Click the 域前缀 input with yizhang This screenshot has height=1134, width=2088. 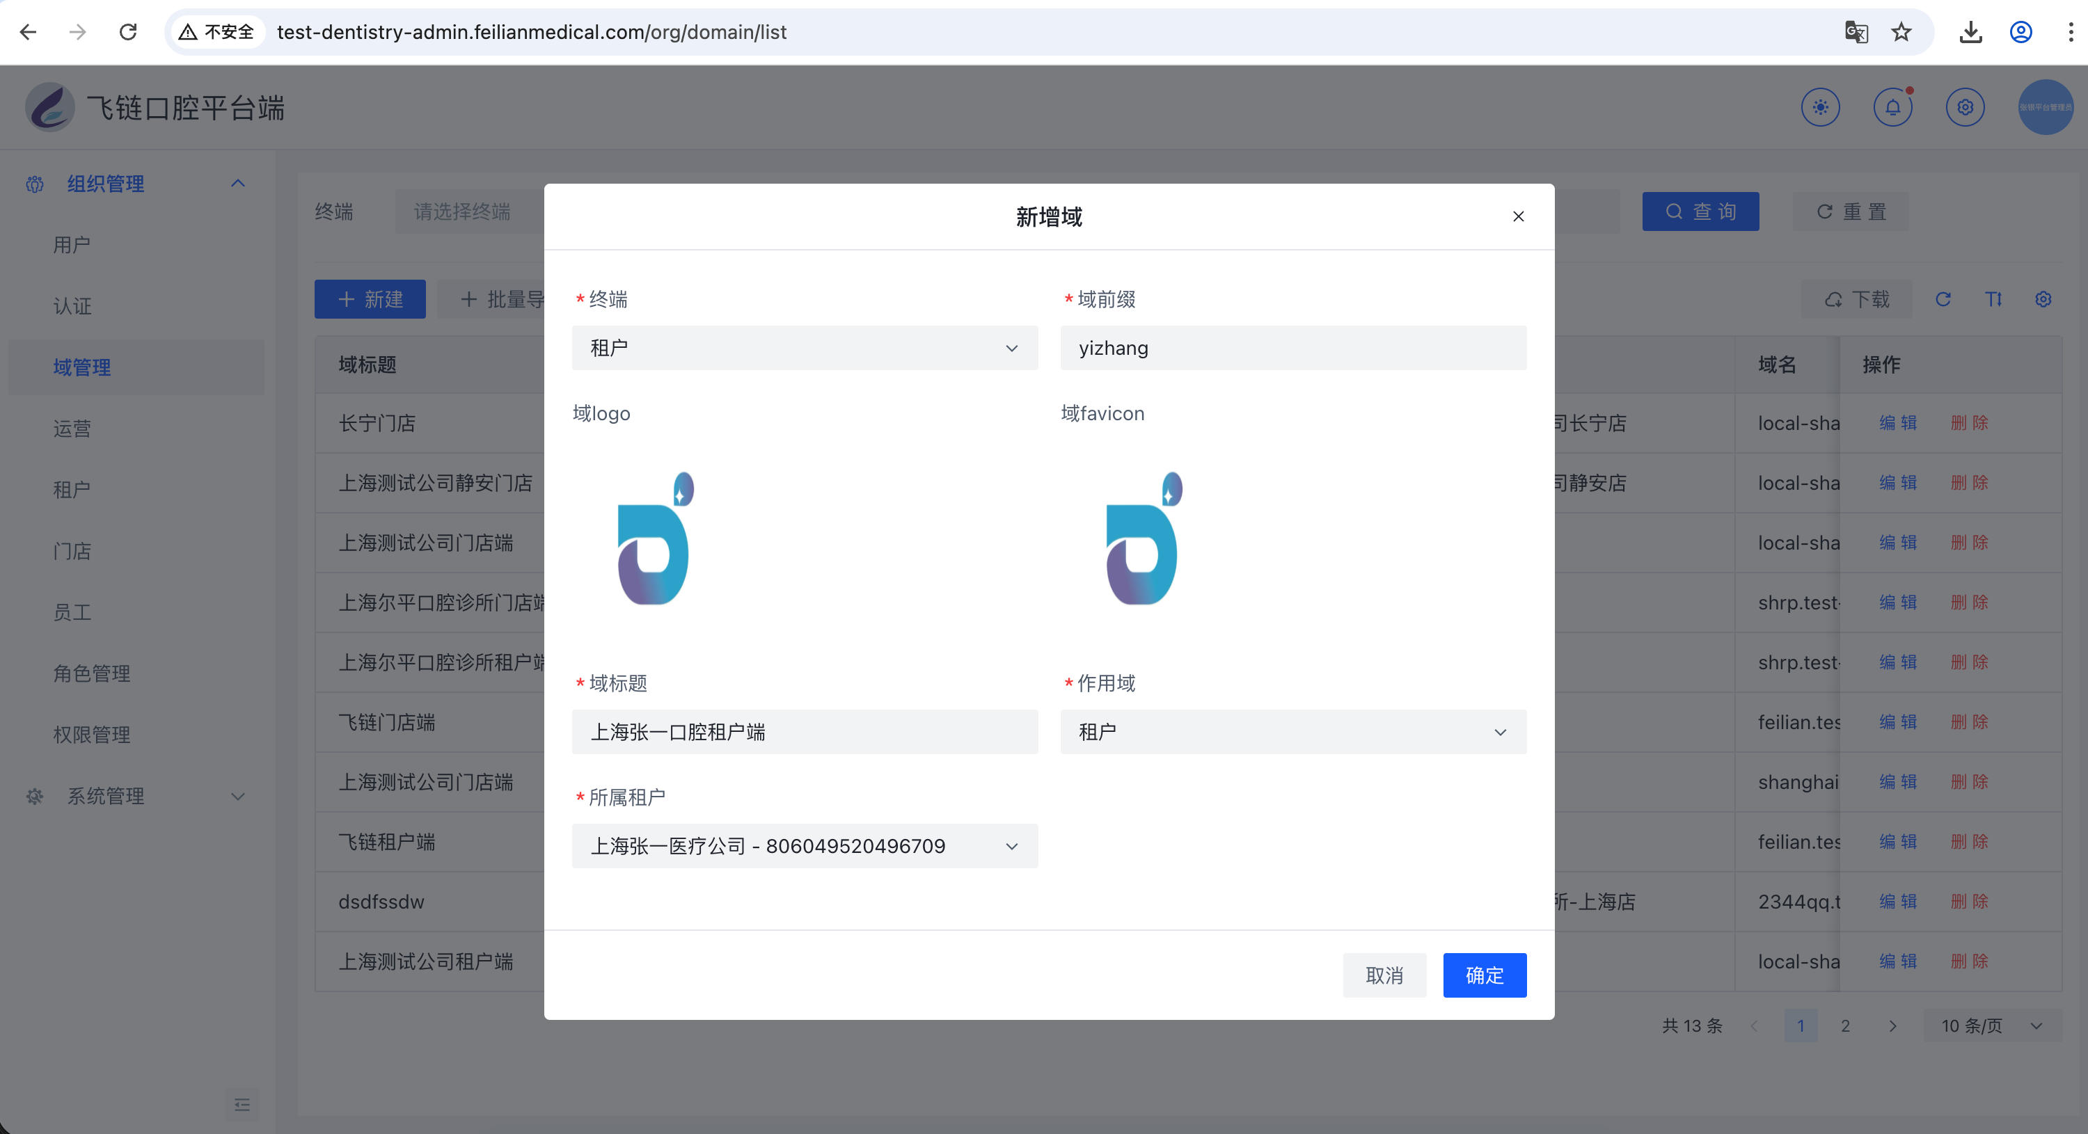pyautogui.click(x=1293, y=349)
